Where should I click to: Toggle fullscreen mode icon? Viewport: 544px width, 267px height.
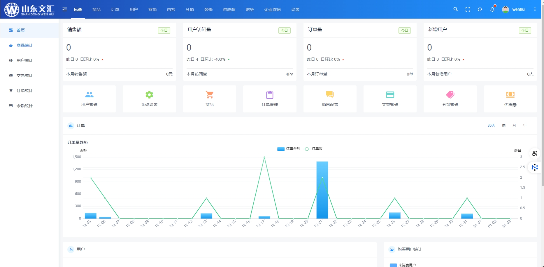pos(468,10)
